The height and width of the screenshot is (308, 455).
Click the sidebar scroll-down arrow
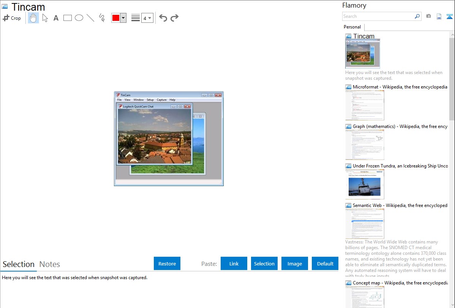click(x=452, y=305)
